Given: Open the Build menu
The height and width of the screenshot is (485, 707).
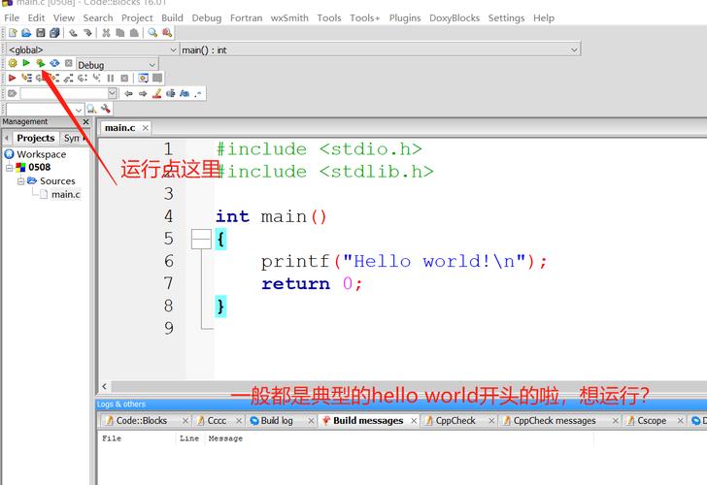Looking at the screenshot, I should point(172,18).
